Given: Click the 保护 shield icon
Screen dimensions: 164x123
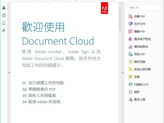Looking at the screenshot, I should tap(130, 92).
